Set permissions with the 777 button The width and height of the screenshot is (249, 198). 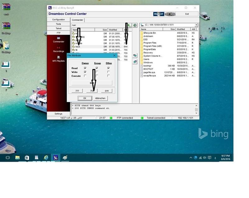tap(77, 91)
